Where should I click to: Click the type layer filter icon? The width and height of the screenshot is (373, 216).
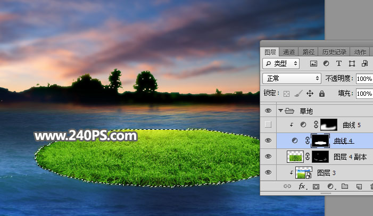338,63
